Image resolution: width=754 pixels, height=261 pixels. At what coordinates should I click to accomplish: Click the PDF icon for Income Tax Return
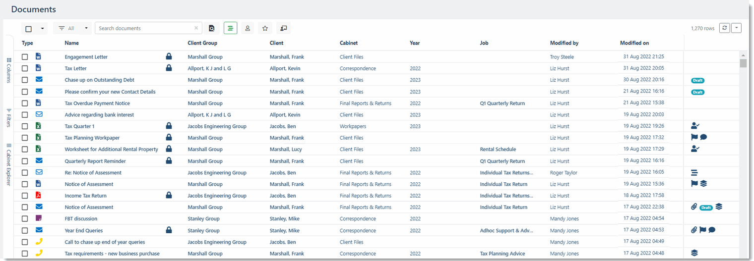point(39,195)
